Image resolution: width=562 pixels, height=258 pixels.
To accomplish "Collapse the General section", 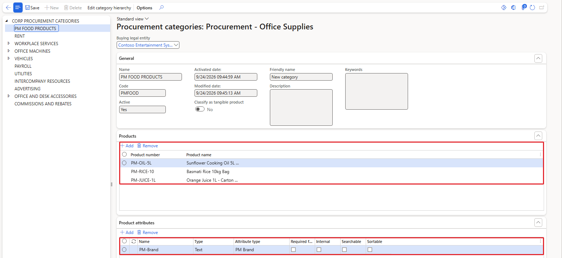I will point(538,58).
